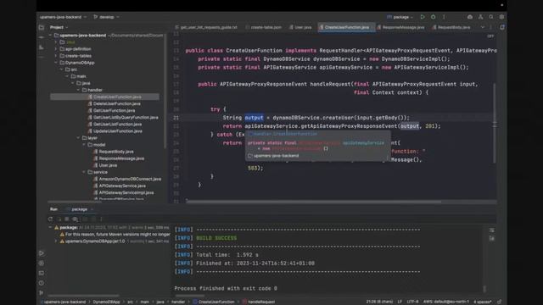Open the develop branch dropdown

(106, 17)
